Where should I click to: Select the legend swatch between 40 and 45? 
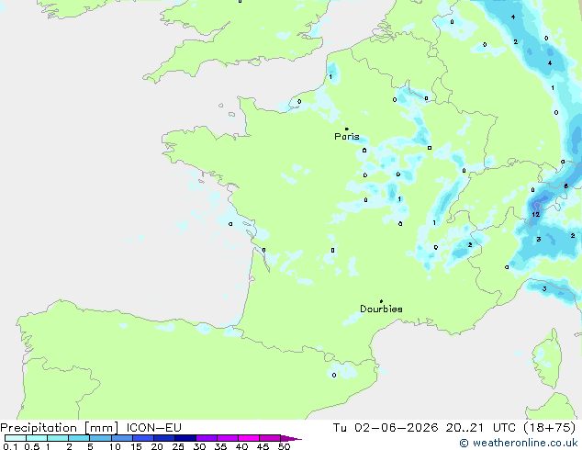(249, 438)
